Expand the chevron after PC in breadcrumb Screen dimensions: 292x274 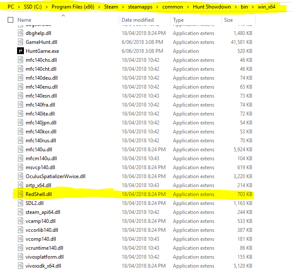(19, 7)
